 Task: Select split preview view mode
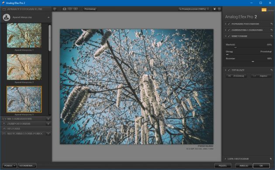(70, 9)
